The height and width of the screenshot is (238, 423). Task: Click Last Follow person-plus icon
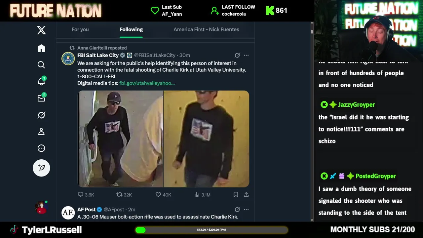pyautogui.click(x=215, y=11)
